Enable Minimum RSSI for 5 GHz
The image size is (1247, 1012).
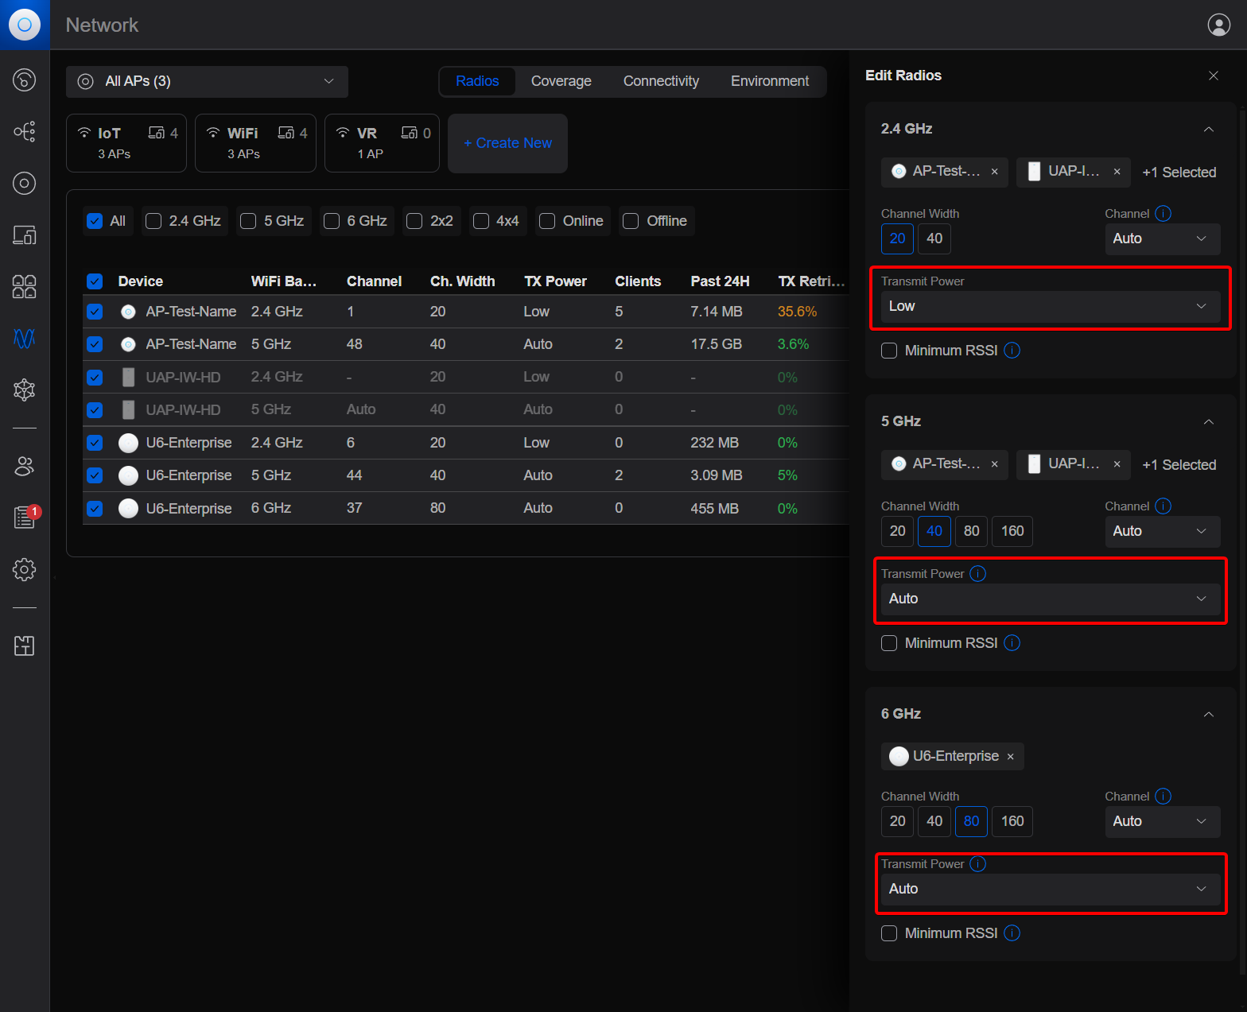889,643
